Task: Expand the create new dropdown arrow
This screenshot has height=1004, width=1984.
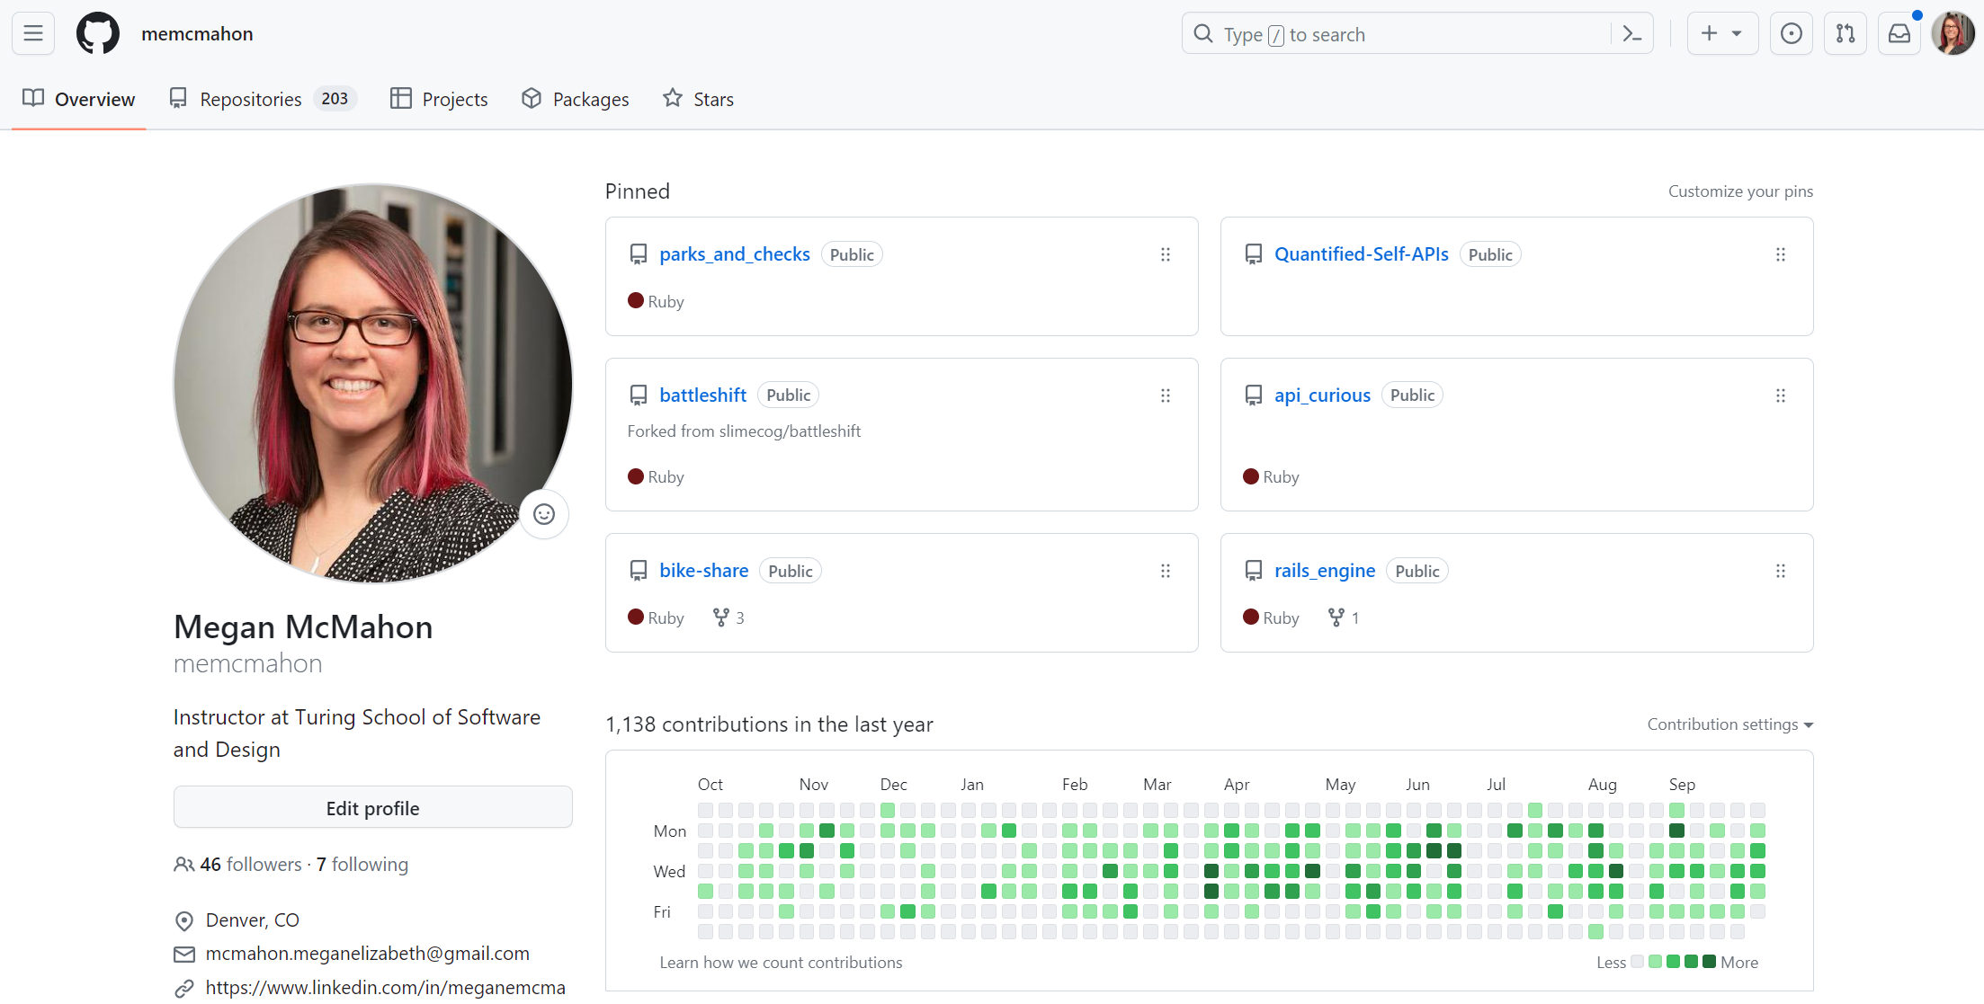Action: 1736,34
